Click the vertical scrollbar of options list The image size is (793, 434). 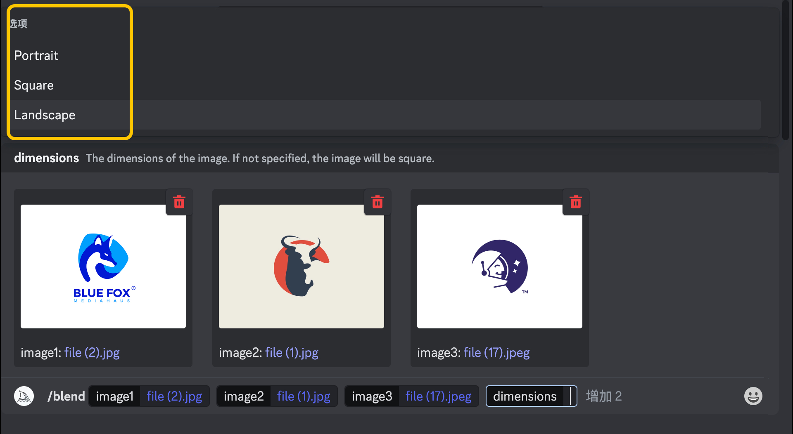(786, 70)
